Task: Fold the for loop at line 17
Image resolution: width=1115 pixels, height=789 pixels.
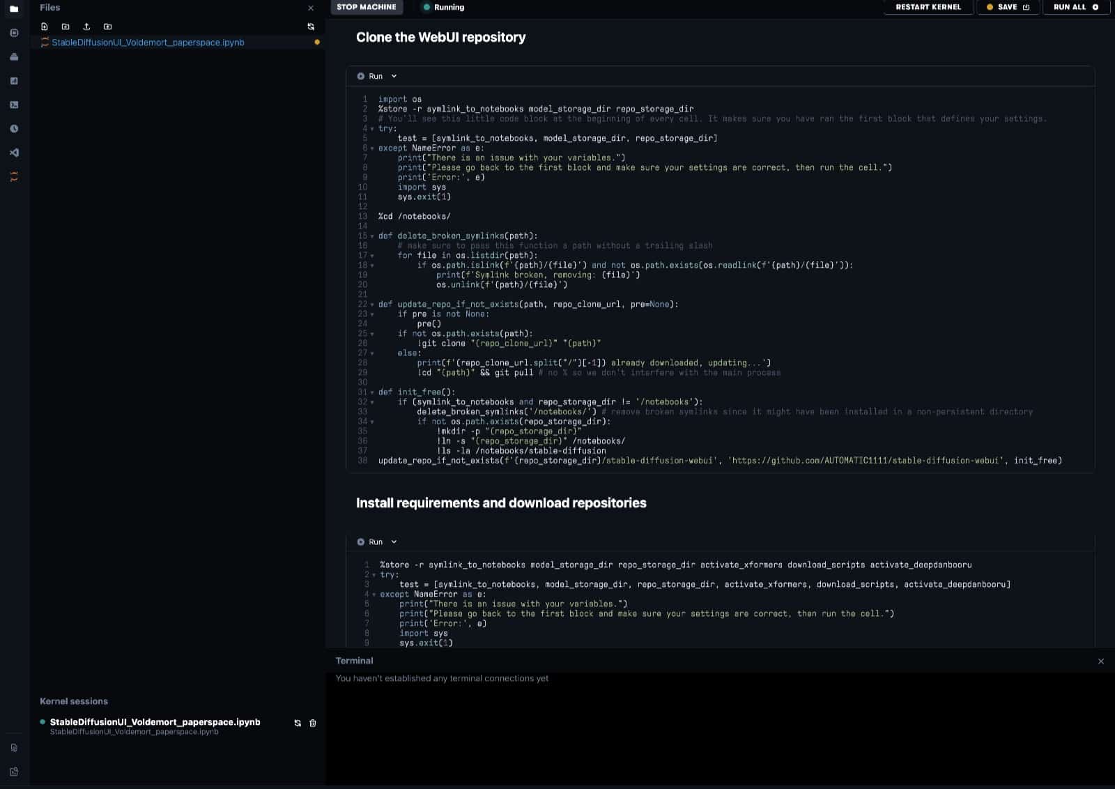Action: pos(371,256)
